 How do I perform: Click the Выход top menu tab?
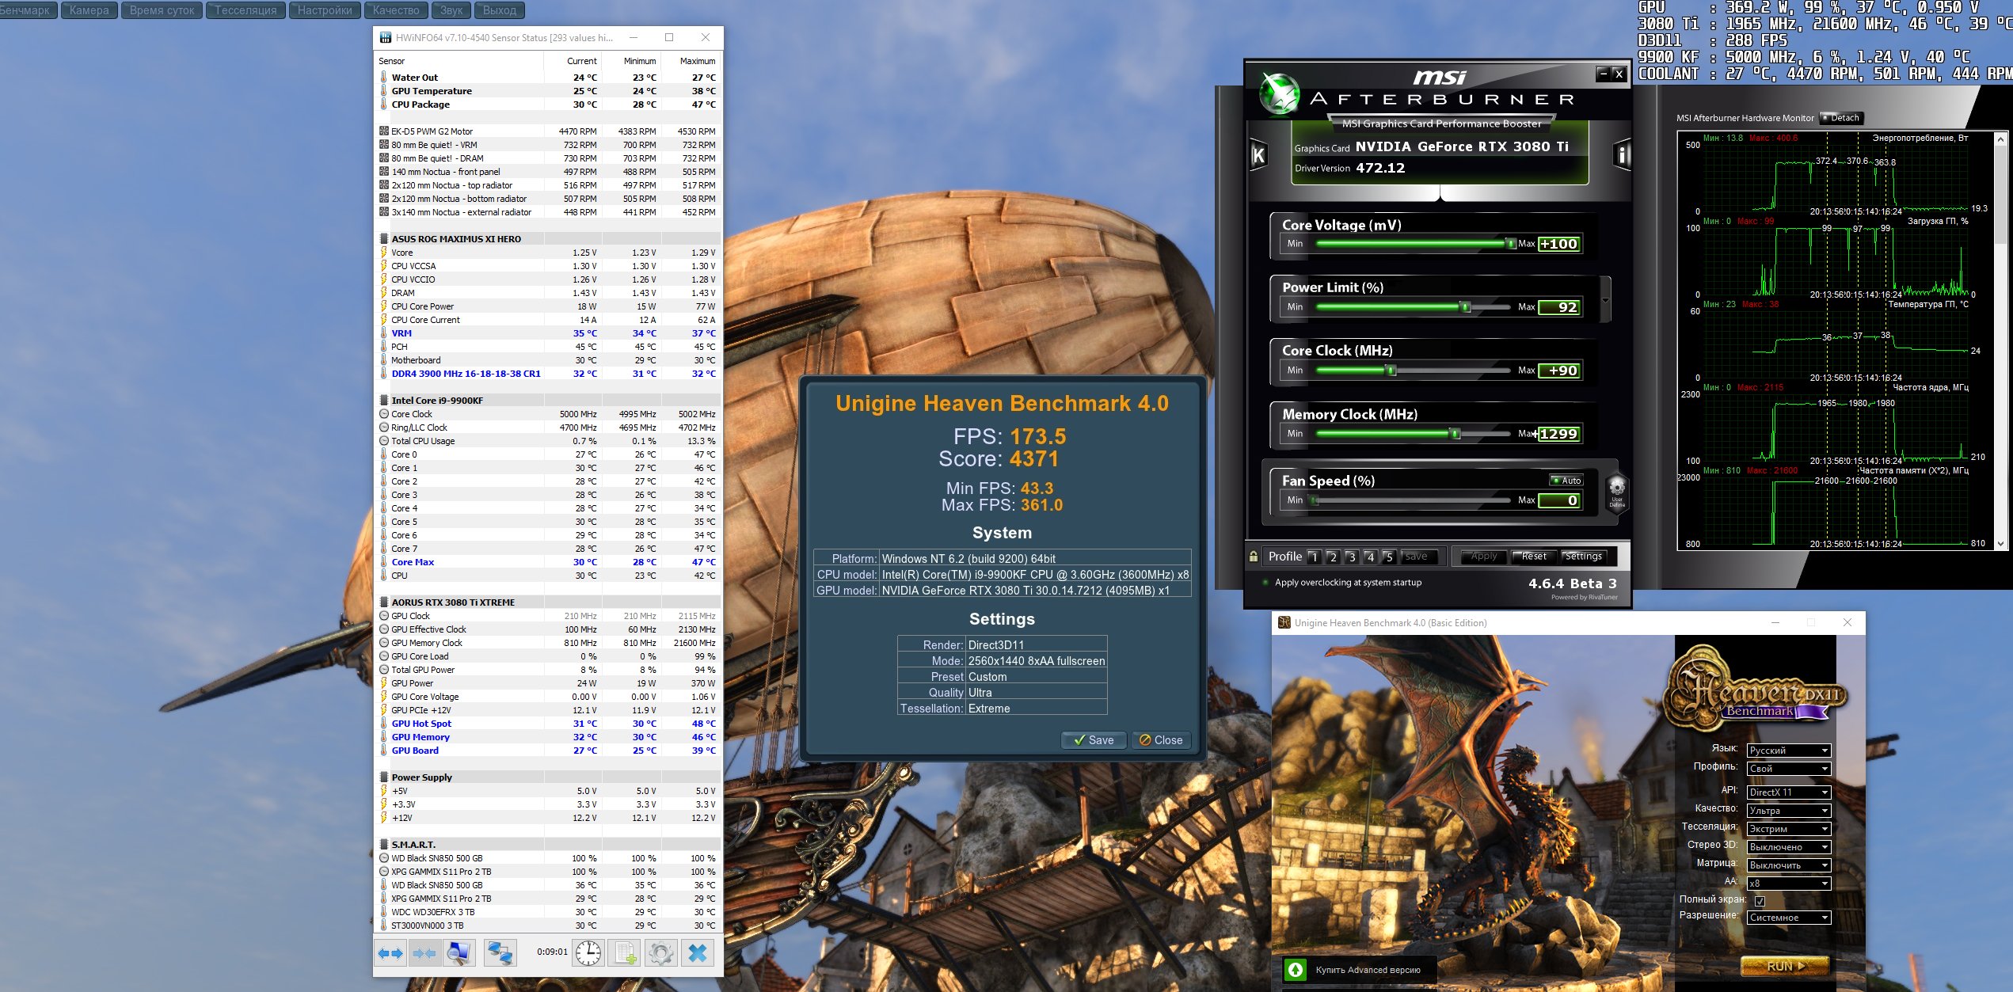pyautogui.click(x=500, y=10)
